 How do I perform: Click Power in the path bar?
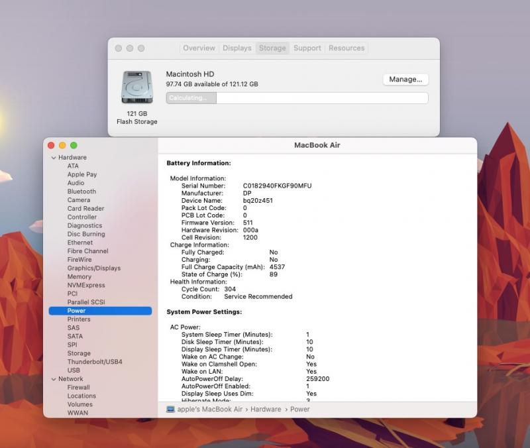300,410
